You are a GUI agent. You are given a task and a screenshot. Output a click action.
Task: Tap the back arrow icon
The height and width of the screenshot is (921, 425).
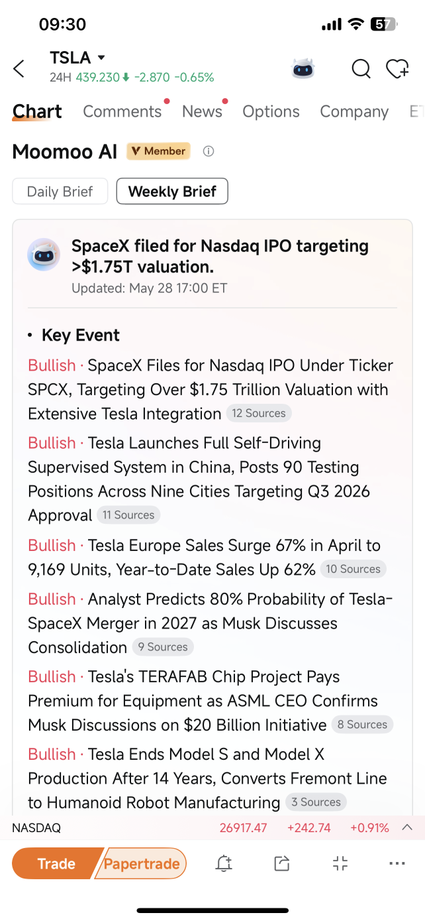click(19, 68)
